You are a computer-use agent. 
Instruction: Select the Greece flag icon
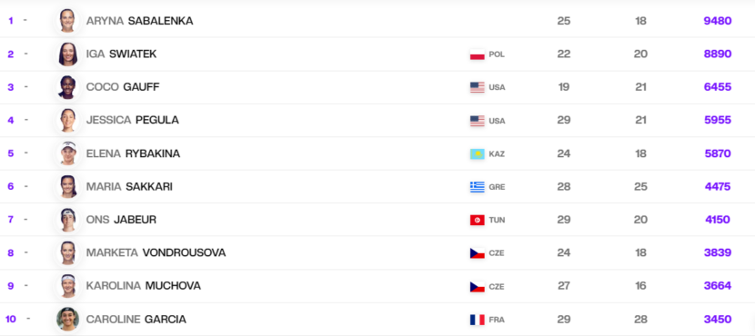(478, 187)
